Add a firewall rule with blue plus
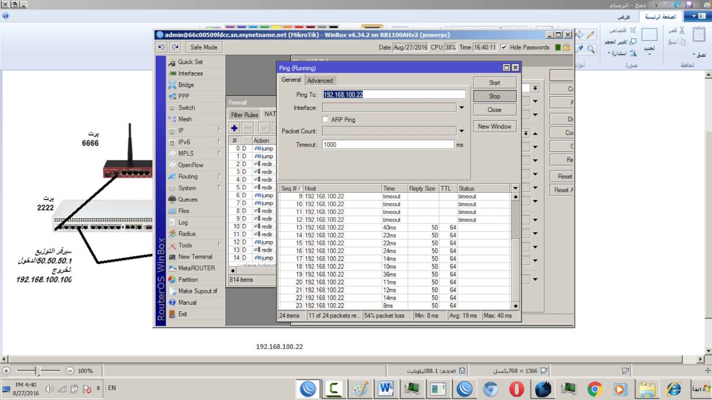The width and height of the screenshot is (712, 400). coord(234,128)
